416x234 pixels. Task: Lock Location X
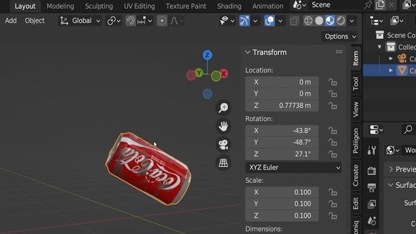(333, 83)
